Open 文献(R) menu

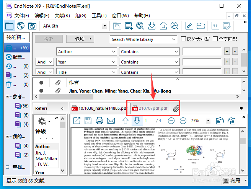(x=62, y=16)
